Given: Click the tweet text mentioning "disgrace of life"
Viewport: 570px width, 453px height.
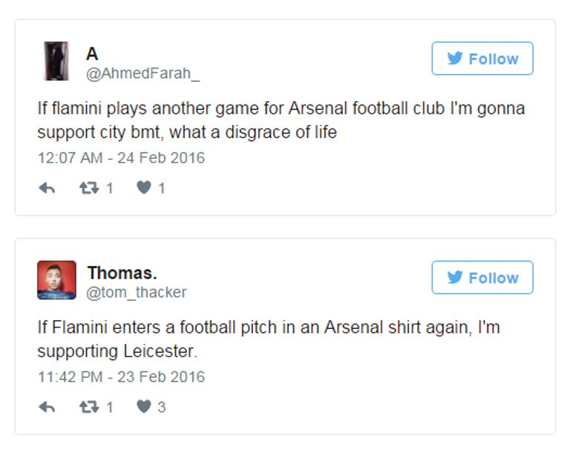Looking at the screenshot, I should coord(281,120).
